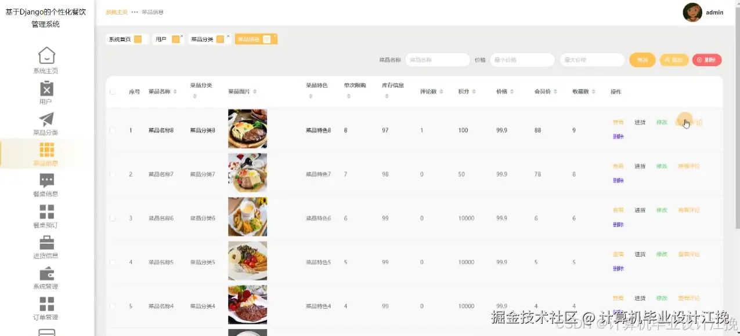Open dish image thumbnail for 菜品名称5
This screenshot has height=336, width=740.
click(x=247, y=261)
